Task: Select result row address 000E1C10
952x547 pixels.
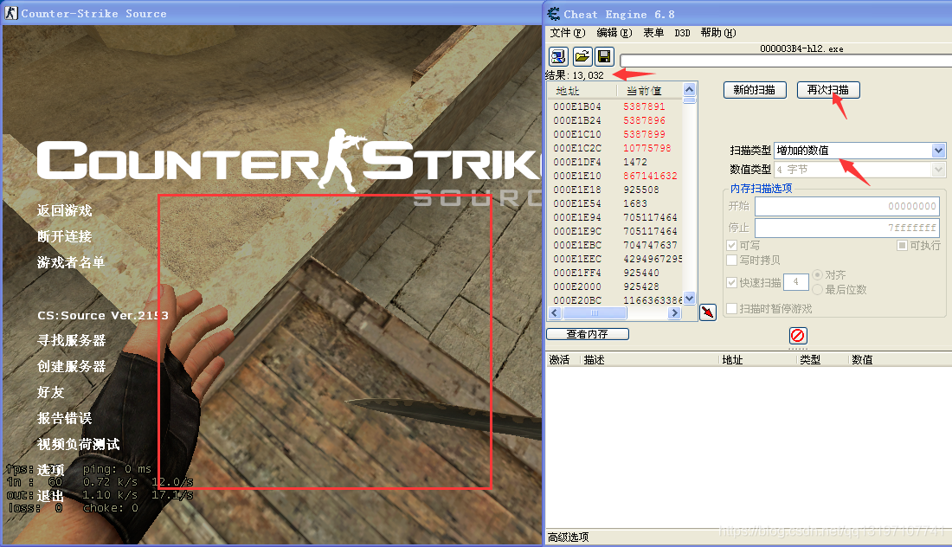Action: [x=615, y=134]
